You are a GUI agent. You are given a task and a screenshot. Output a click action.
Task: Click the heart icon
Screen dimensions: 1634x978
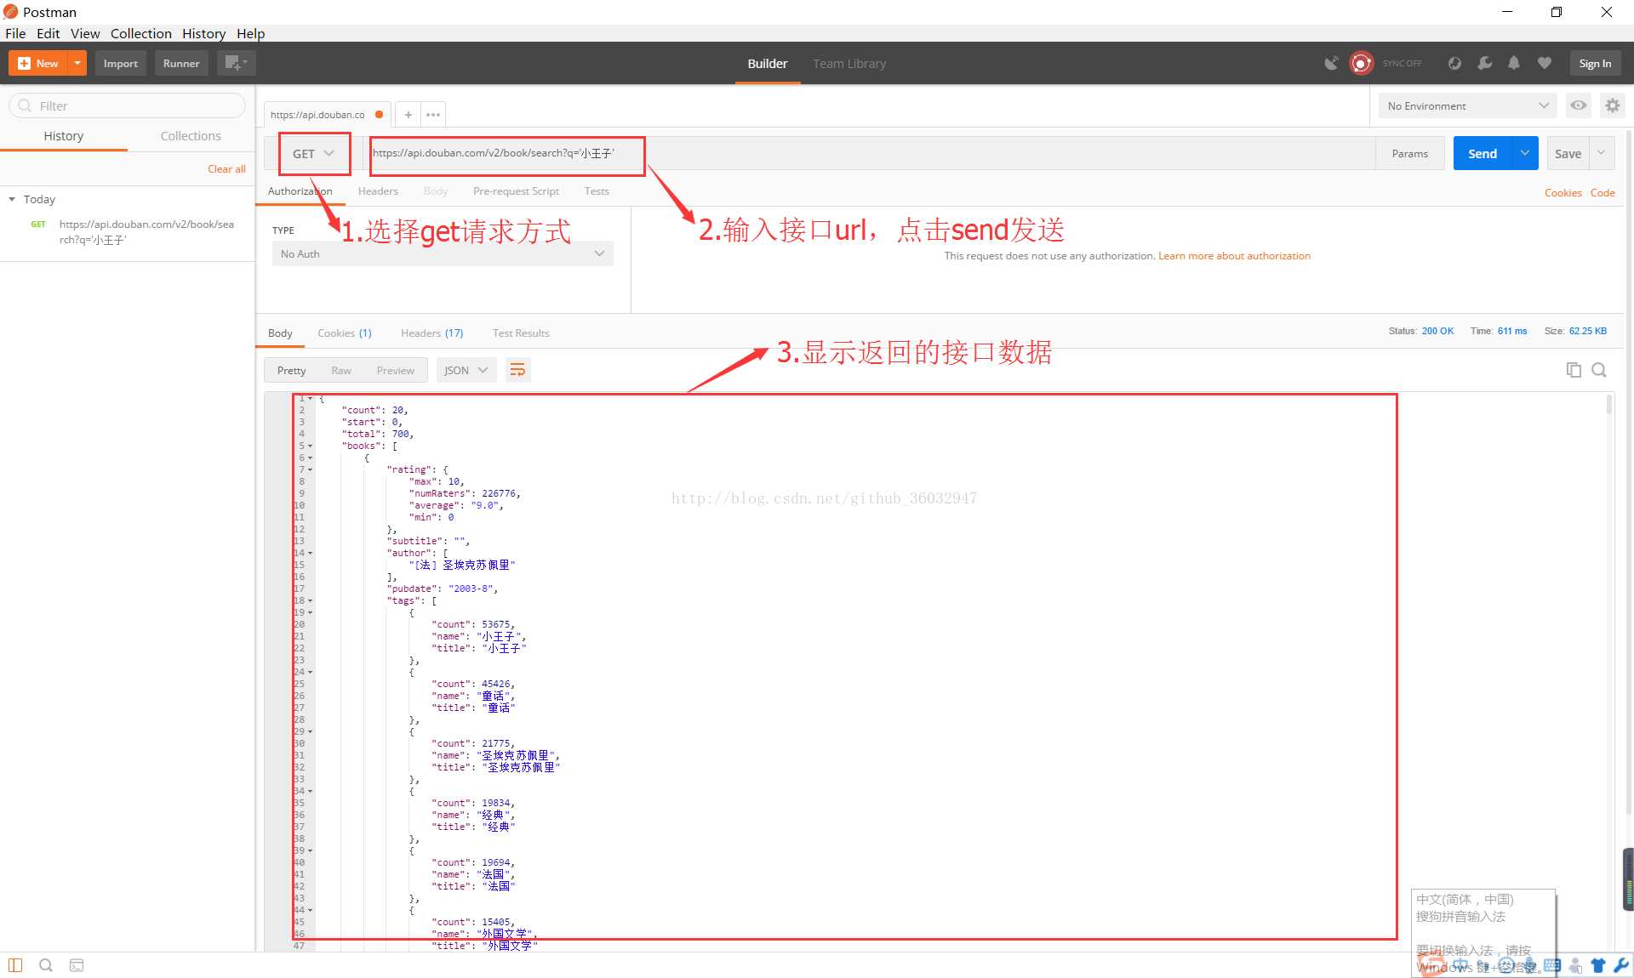(1545, 63)
